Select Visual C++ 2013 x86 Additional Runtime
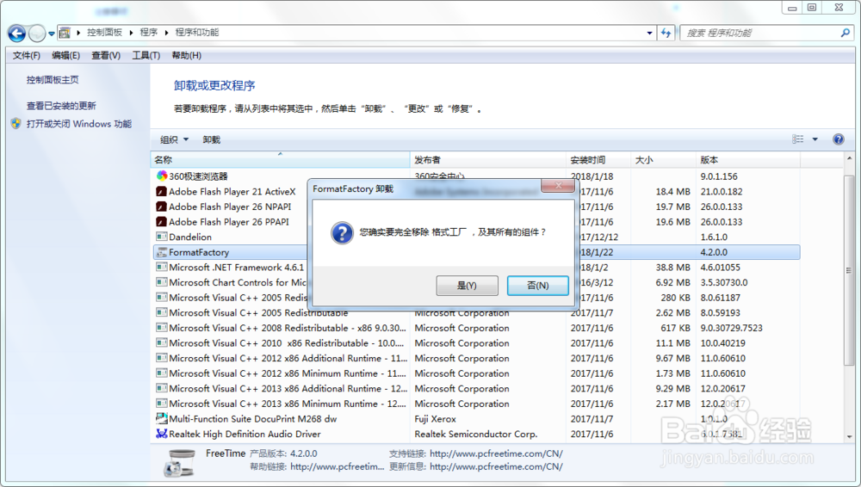Image resolution: width=861 pixels, height=487 pixels. pos(475,388)
